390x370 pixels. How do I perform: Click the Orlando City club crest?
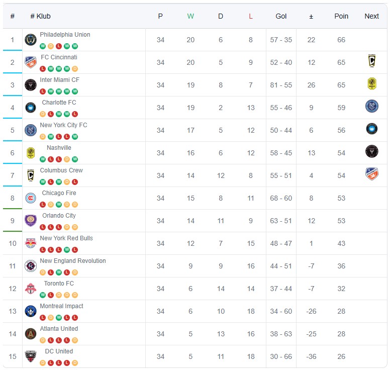[31, 221]
